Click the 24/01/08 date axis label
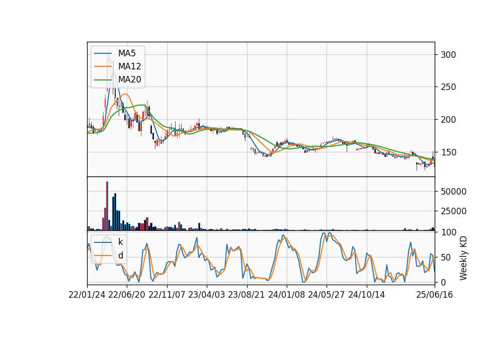483x347 pixels. click(x=286, y=295)
